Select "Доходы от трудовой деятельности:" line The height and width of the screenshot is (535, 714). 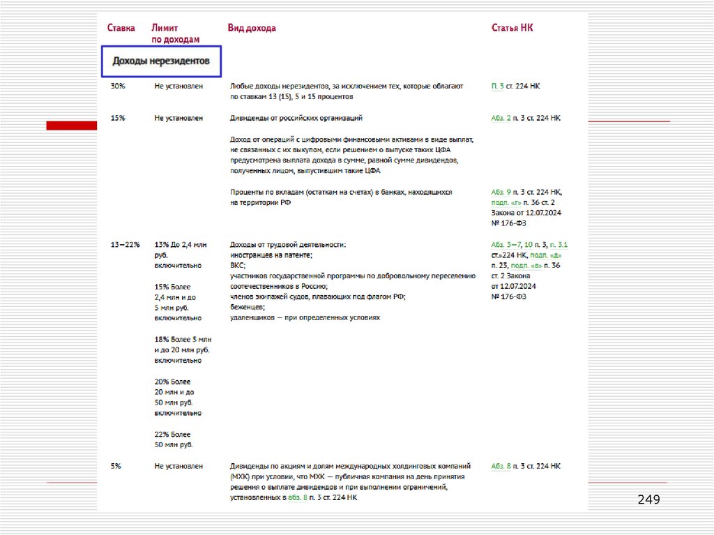pos(288,245)
